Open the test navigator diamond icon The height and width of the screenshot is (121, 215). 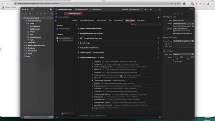[41, 13]
